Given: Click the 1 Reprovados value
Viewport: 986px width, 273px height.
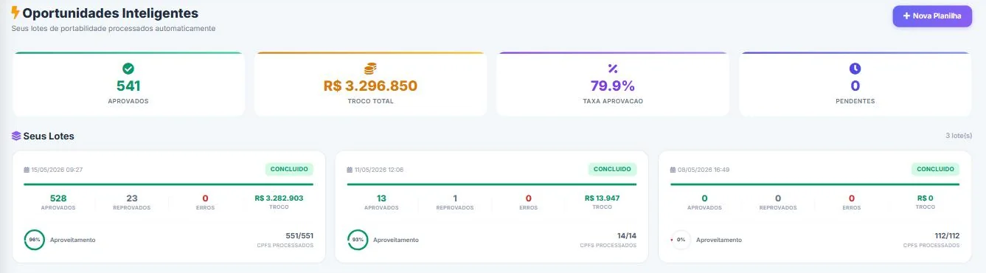Looking at the screenshot, I should pos(455,198).
